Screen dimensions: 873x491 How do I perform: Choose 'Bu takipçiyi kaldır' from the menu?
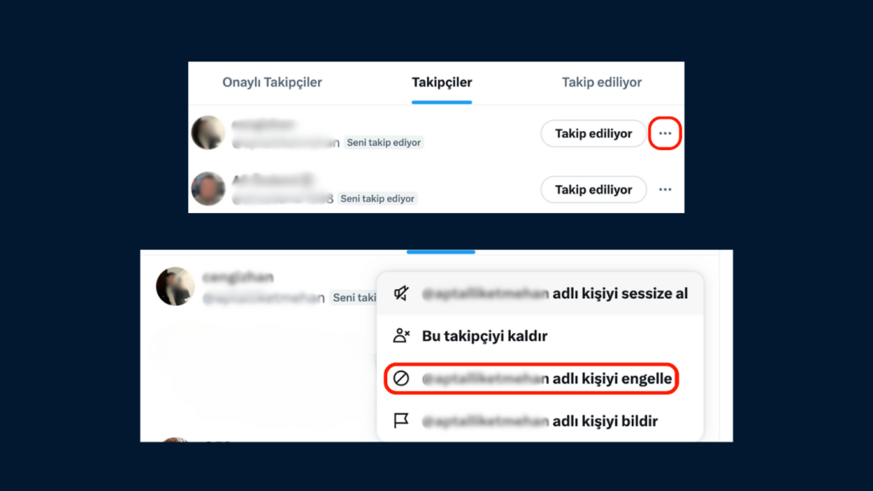click(484, 336)
